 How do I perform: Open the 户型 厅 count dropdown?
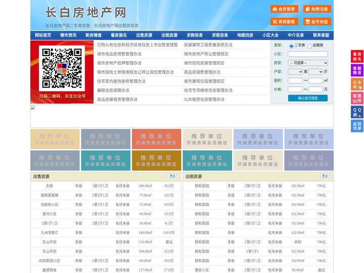point(315,72)
